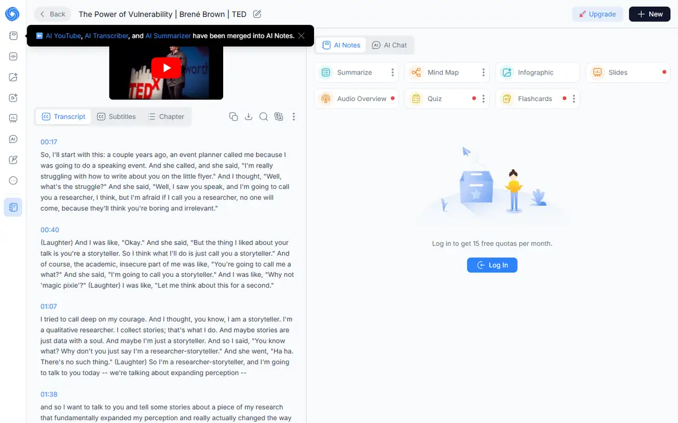The height and width of the screenshot is (423, 678).
Task: Switch to the Subtitles tab
Action: 116,117
